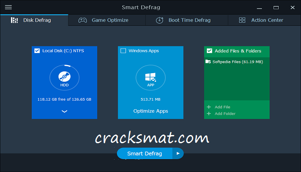
Task: Check the Windows Apps checkbox
Action: coord(123,51)
